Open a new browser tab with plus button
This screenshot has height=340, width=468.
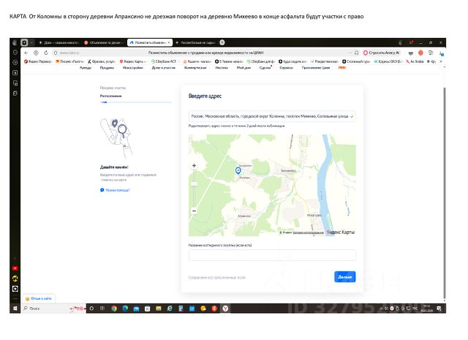click(222, 42)
